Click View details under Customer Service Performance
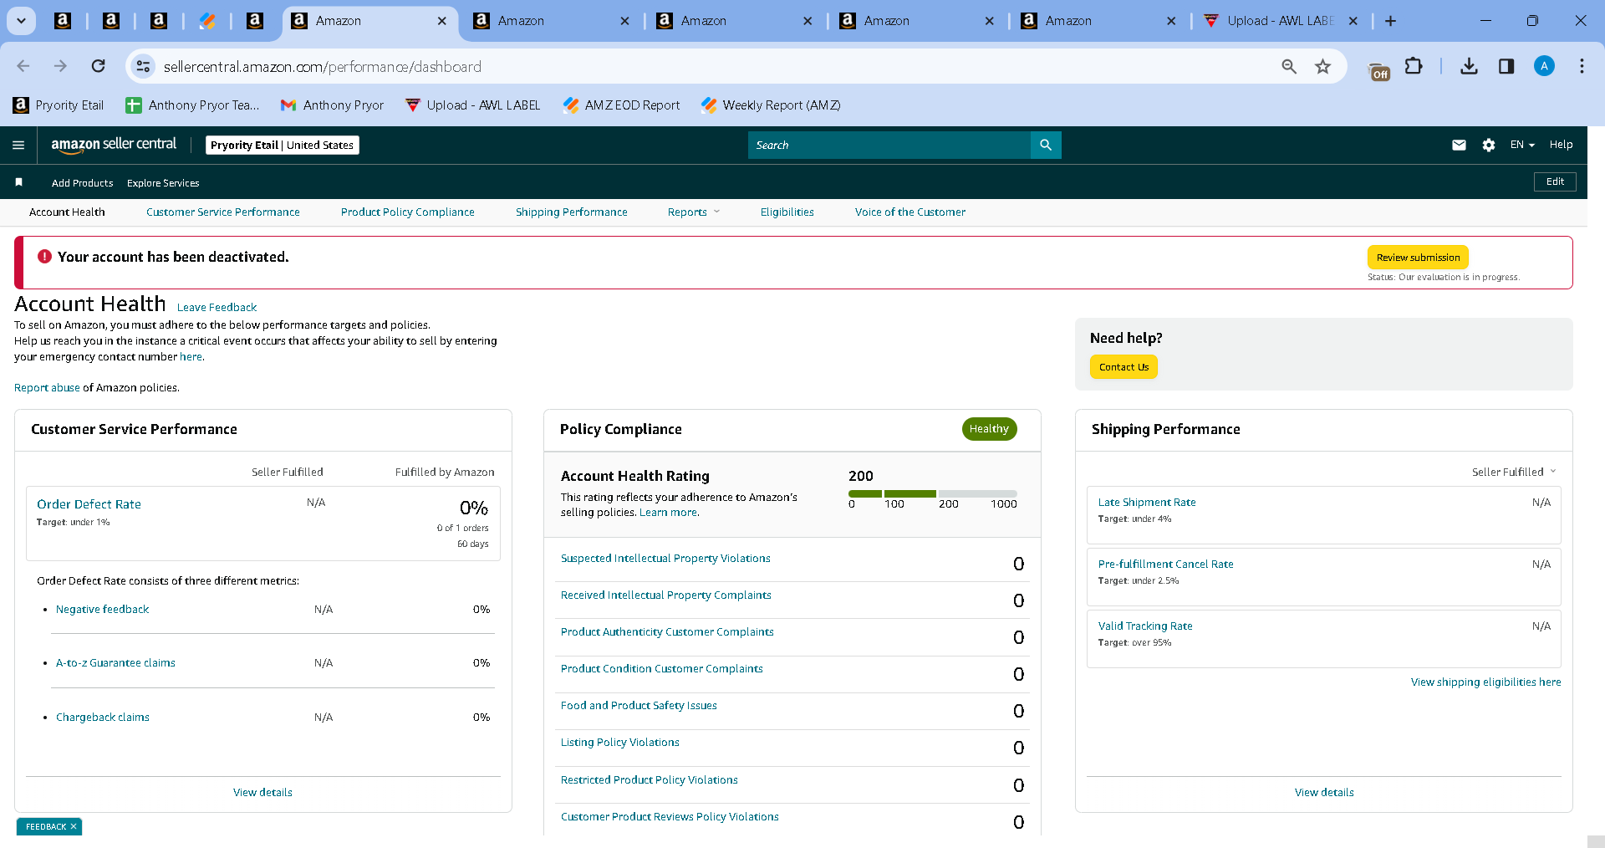 pyautogui.click(x=262, y=793)
